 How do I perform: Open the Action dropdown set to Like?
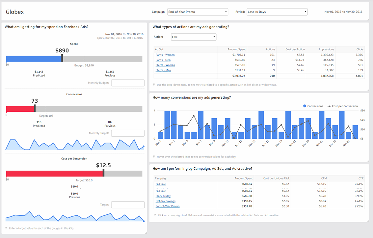click(x=194, y=37)
